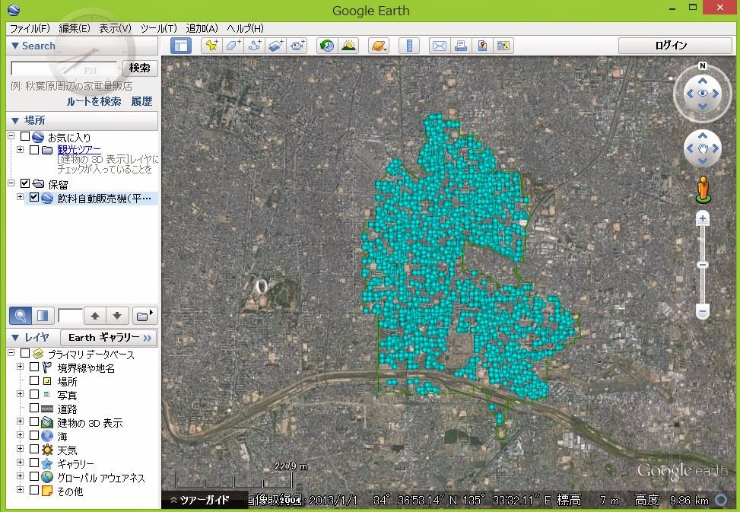Open the 表示(V) menu
The width and height of the screenshot is (740, 512).
[115, 28]
